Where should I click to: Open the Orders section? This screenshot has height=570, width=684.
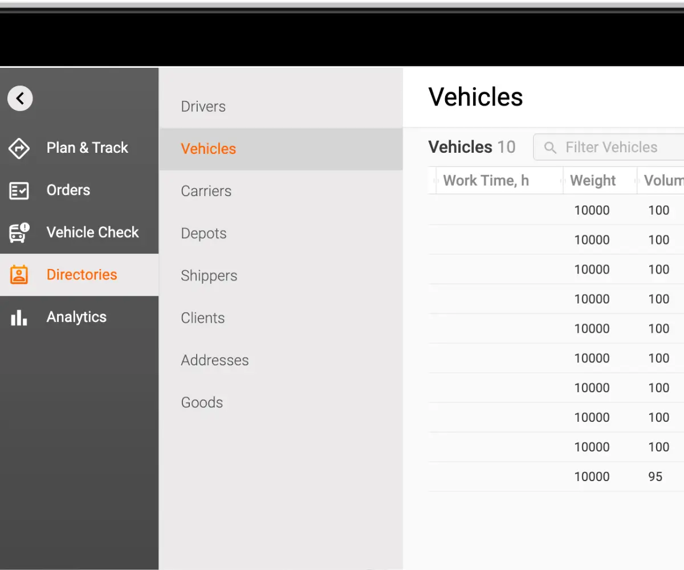tap(79, 190)
